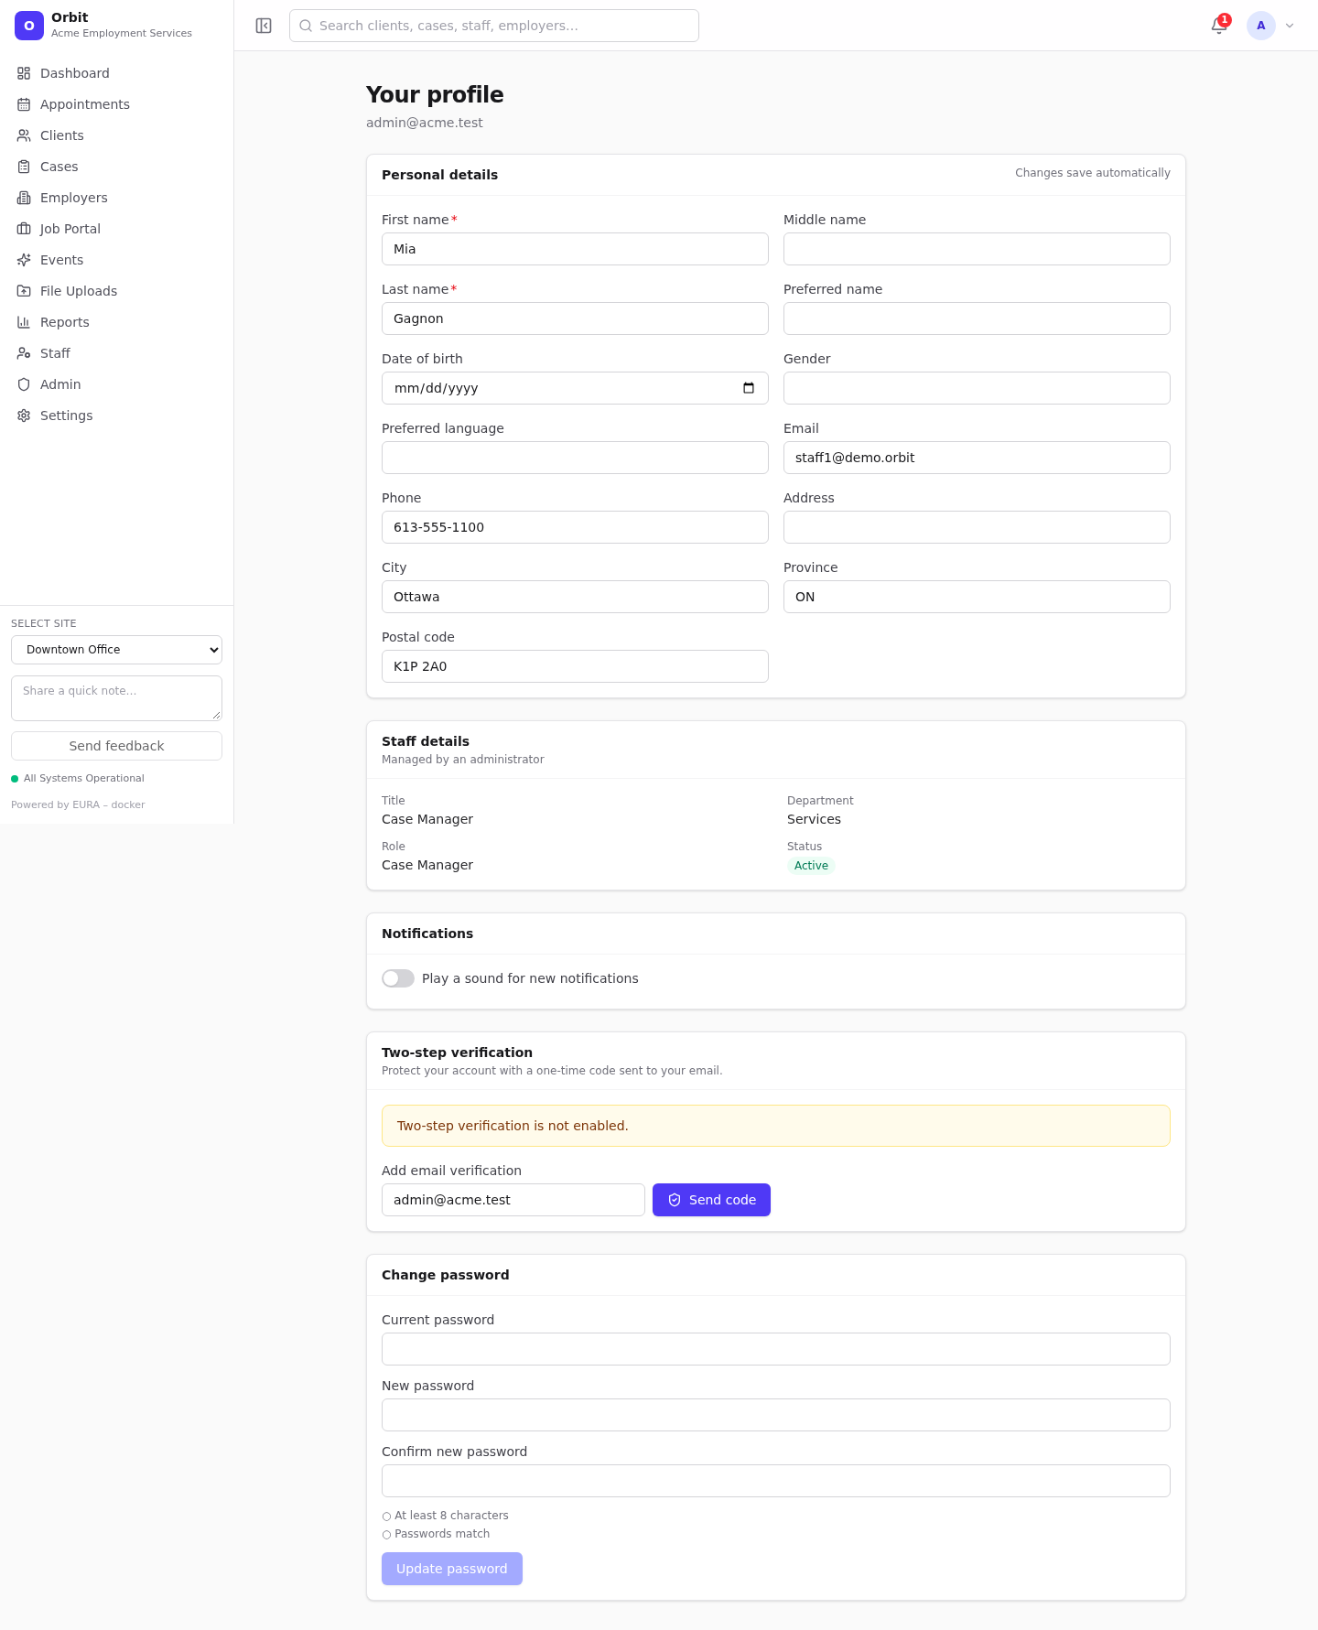Click the Current password field
Image resolution: width=1318 pixels, height=1630 pixels.
[x=776, y=1349]
